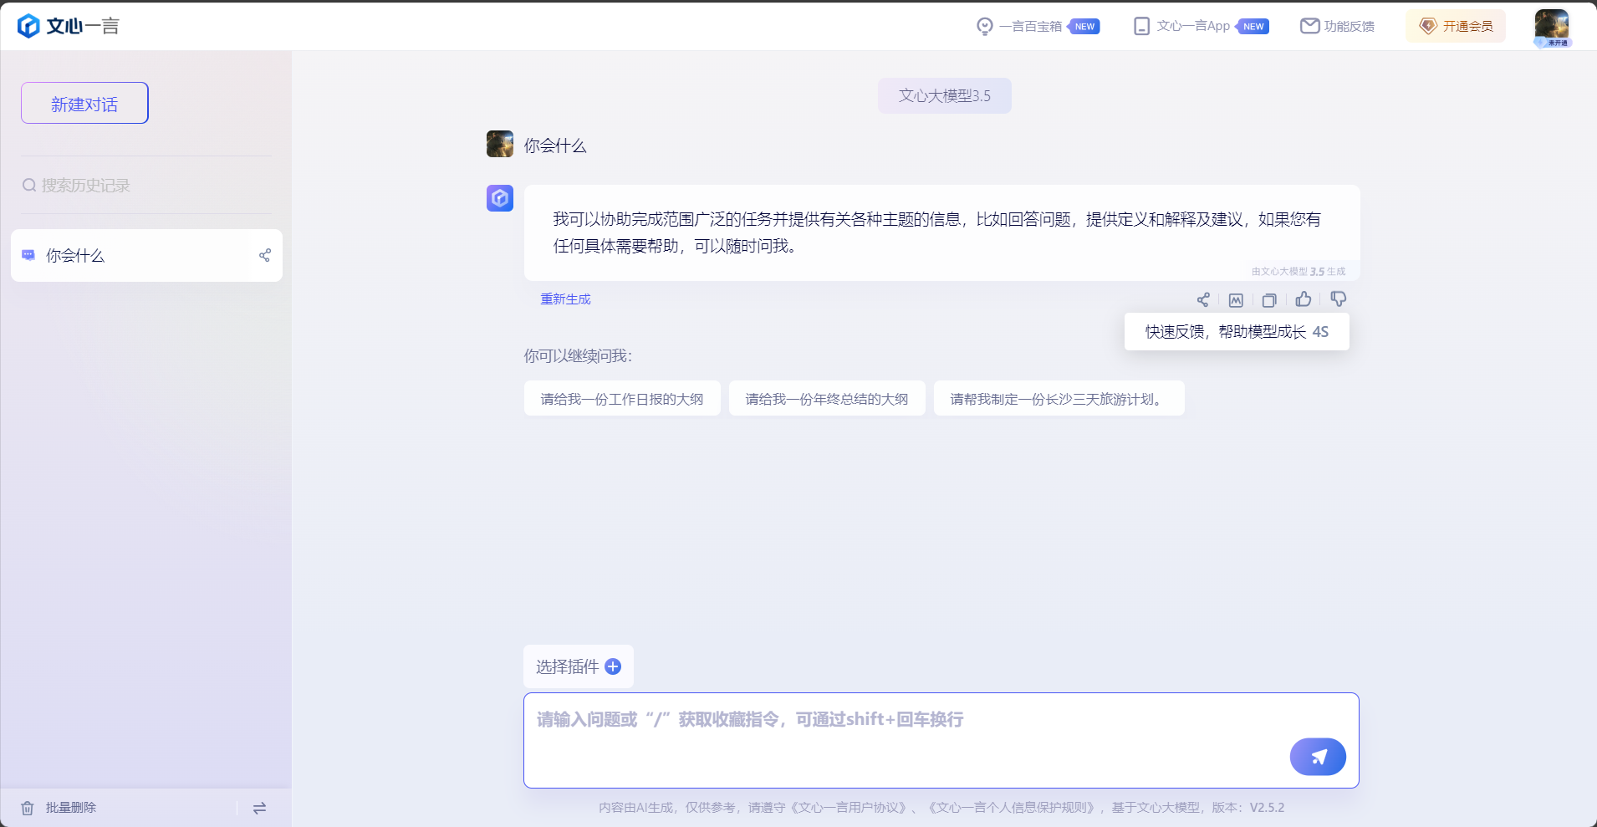Open the 文心一言App download link
The height and width of the screenshot is (827, 1597).
point(1201,27)
